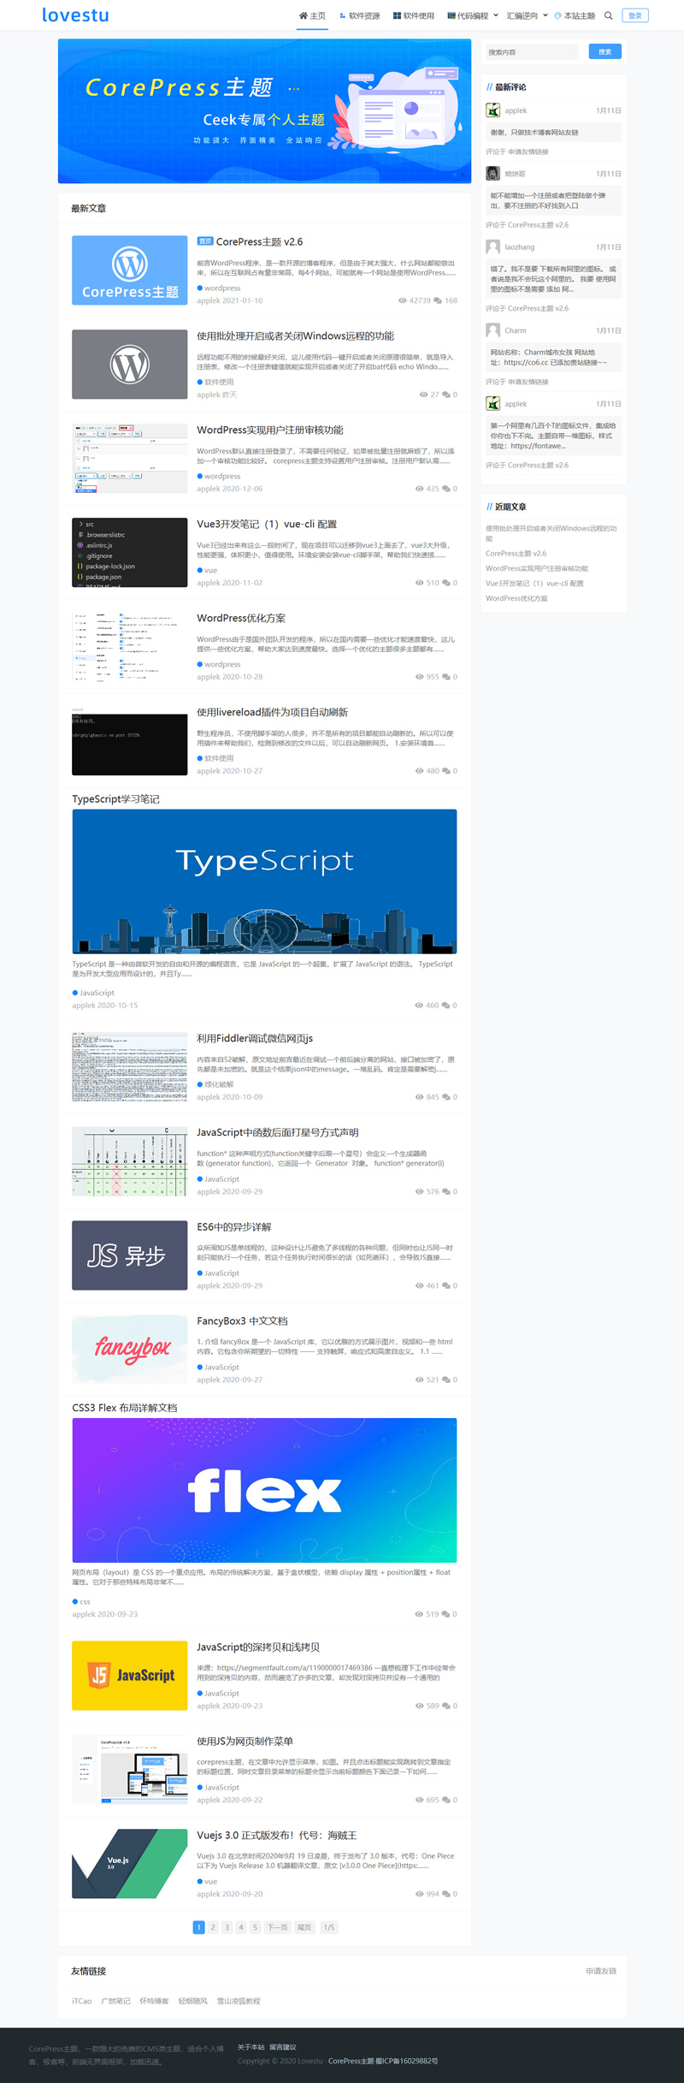Click the 下一页 next page button

pos(276,1927)
